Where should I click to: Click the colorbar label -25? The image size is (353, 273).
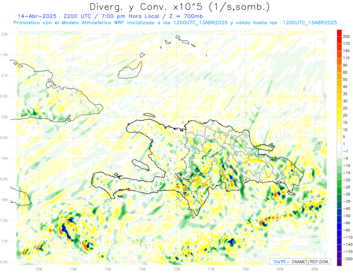click(347, 187)
